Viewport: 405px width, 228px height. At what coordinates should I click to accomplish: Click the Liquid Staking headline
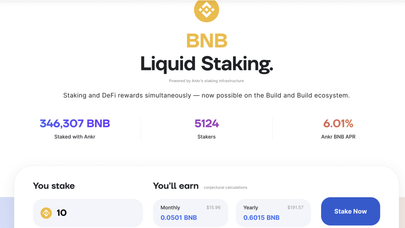click(x=207, y=64)
